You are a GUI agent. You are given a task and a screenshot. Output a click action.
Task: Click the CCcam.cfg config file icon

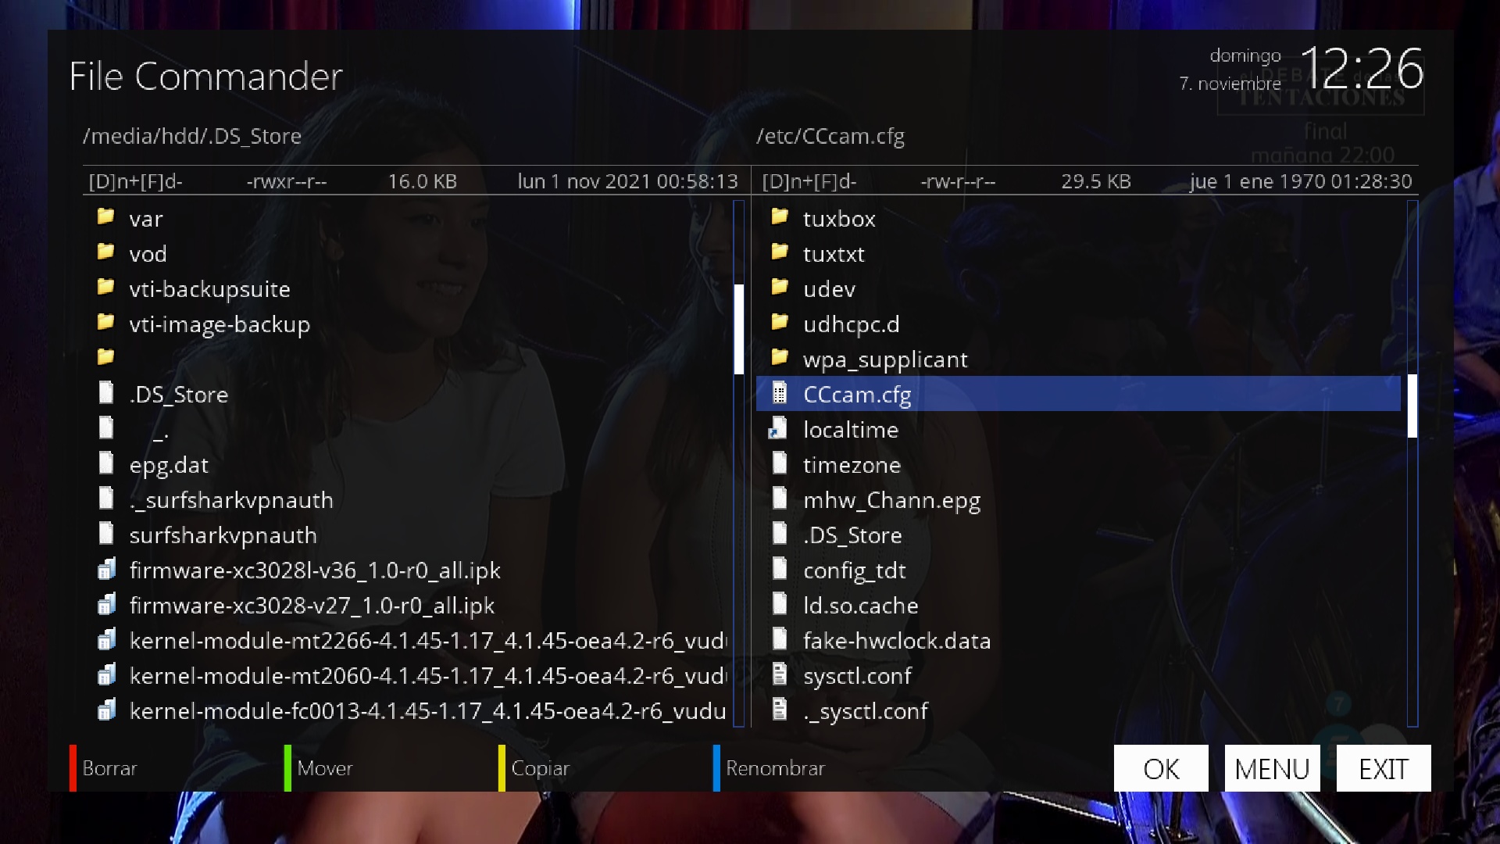click(779, 393)
